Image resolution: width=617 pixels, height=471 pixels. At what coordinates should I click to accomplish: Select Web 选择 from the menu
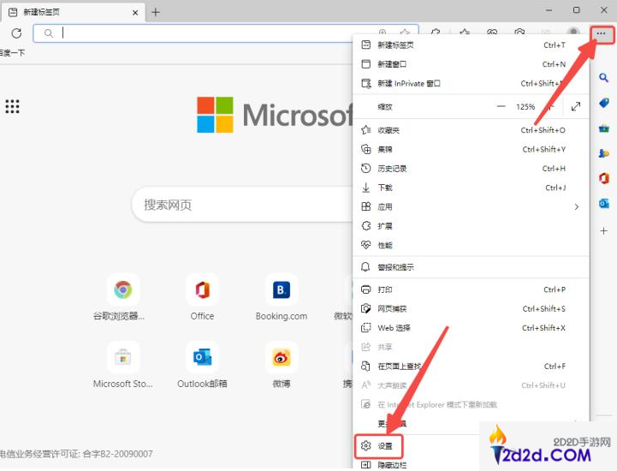[x=471, y=328]
